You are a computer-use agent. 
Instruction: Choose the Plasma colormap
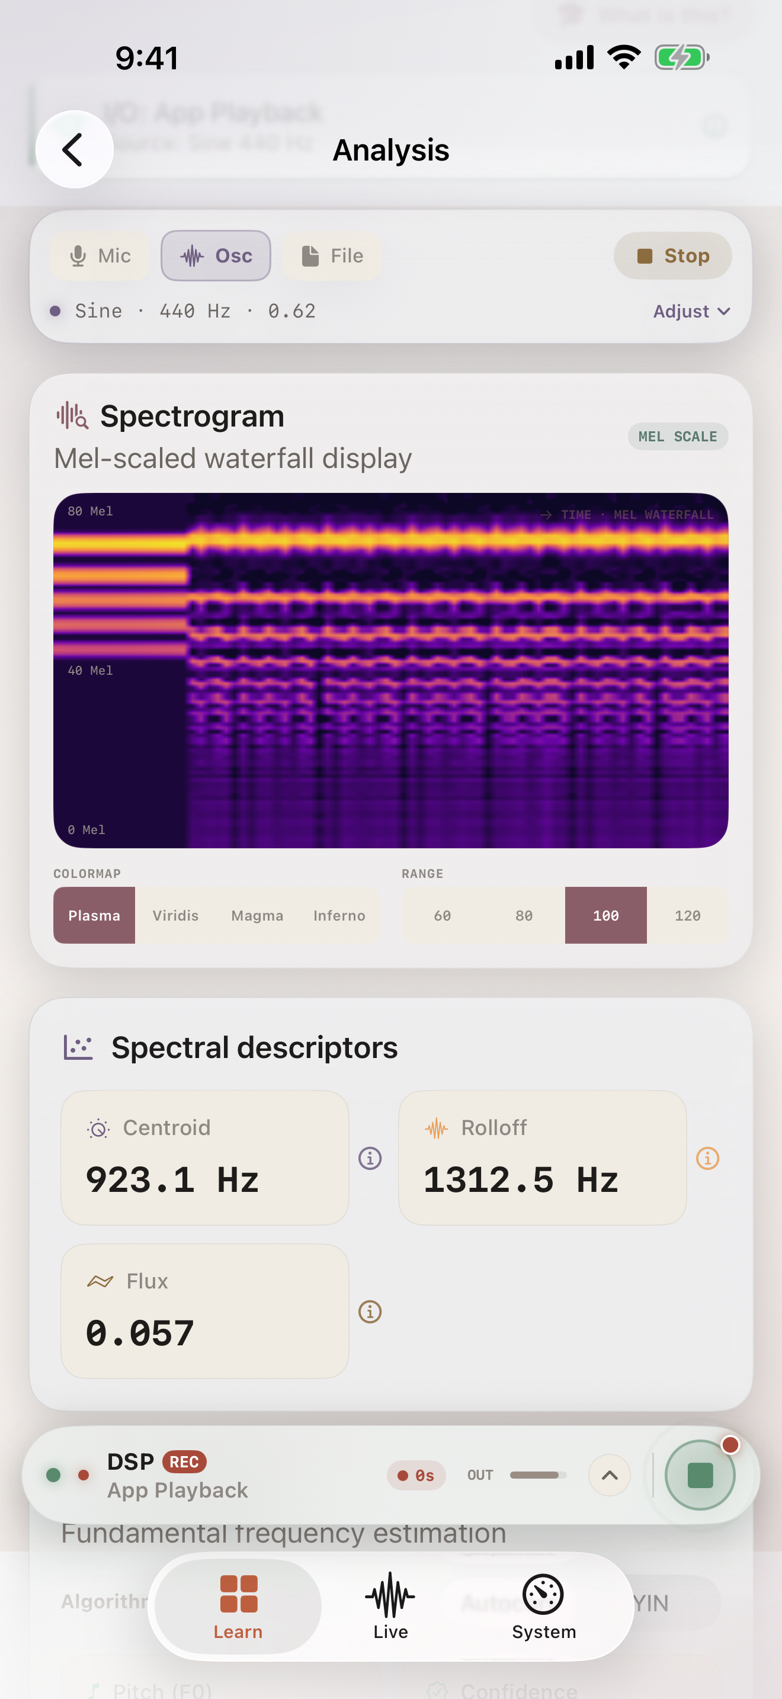coord(94,915)
